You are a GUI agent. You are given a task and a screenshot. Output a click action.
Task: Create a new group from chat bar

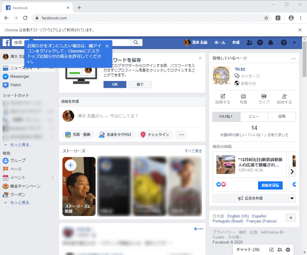click(x=280, y=250)
